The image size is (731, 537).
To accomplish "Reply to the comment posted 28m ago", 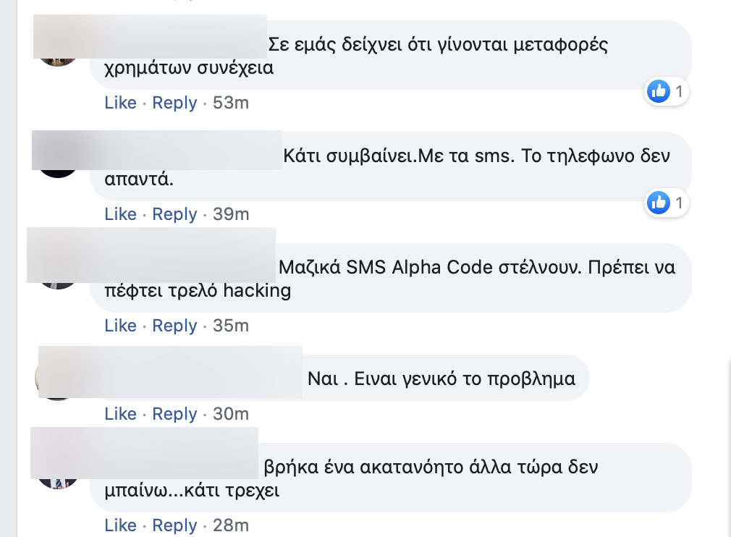I will (x=174, y=525).
